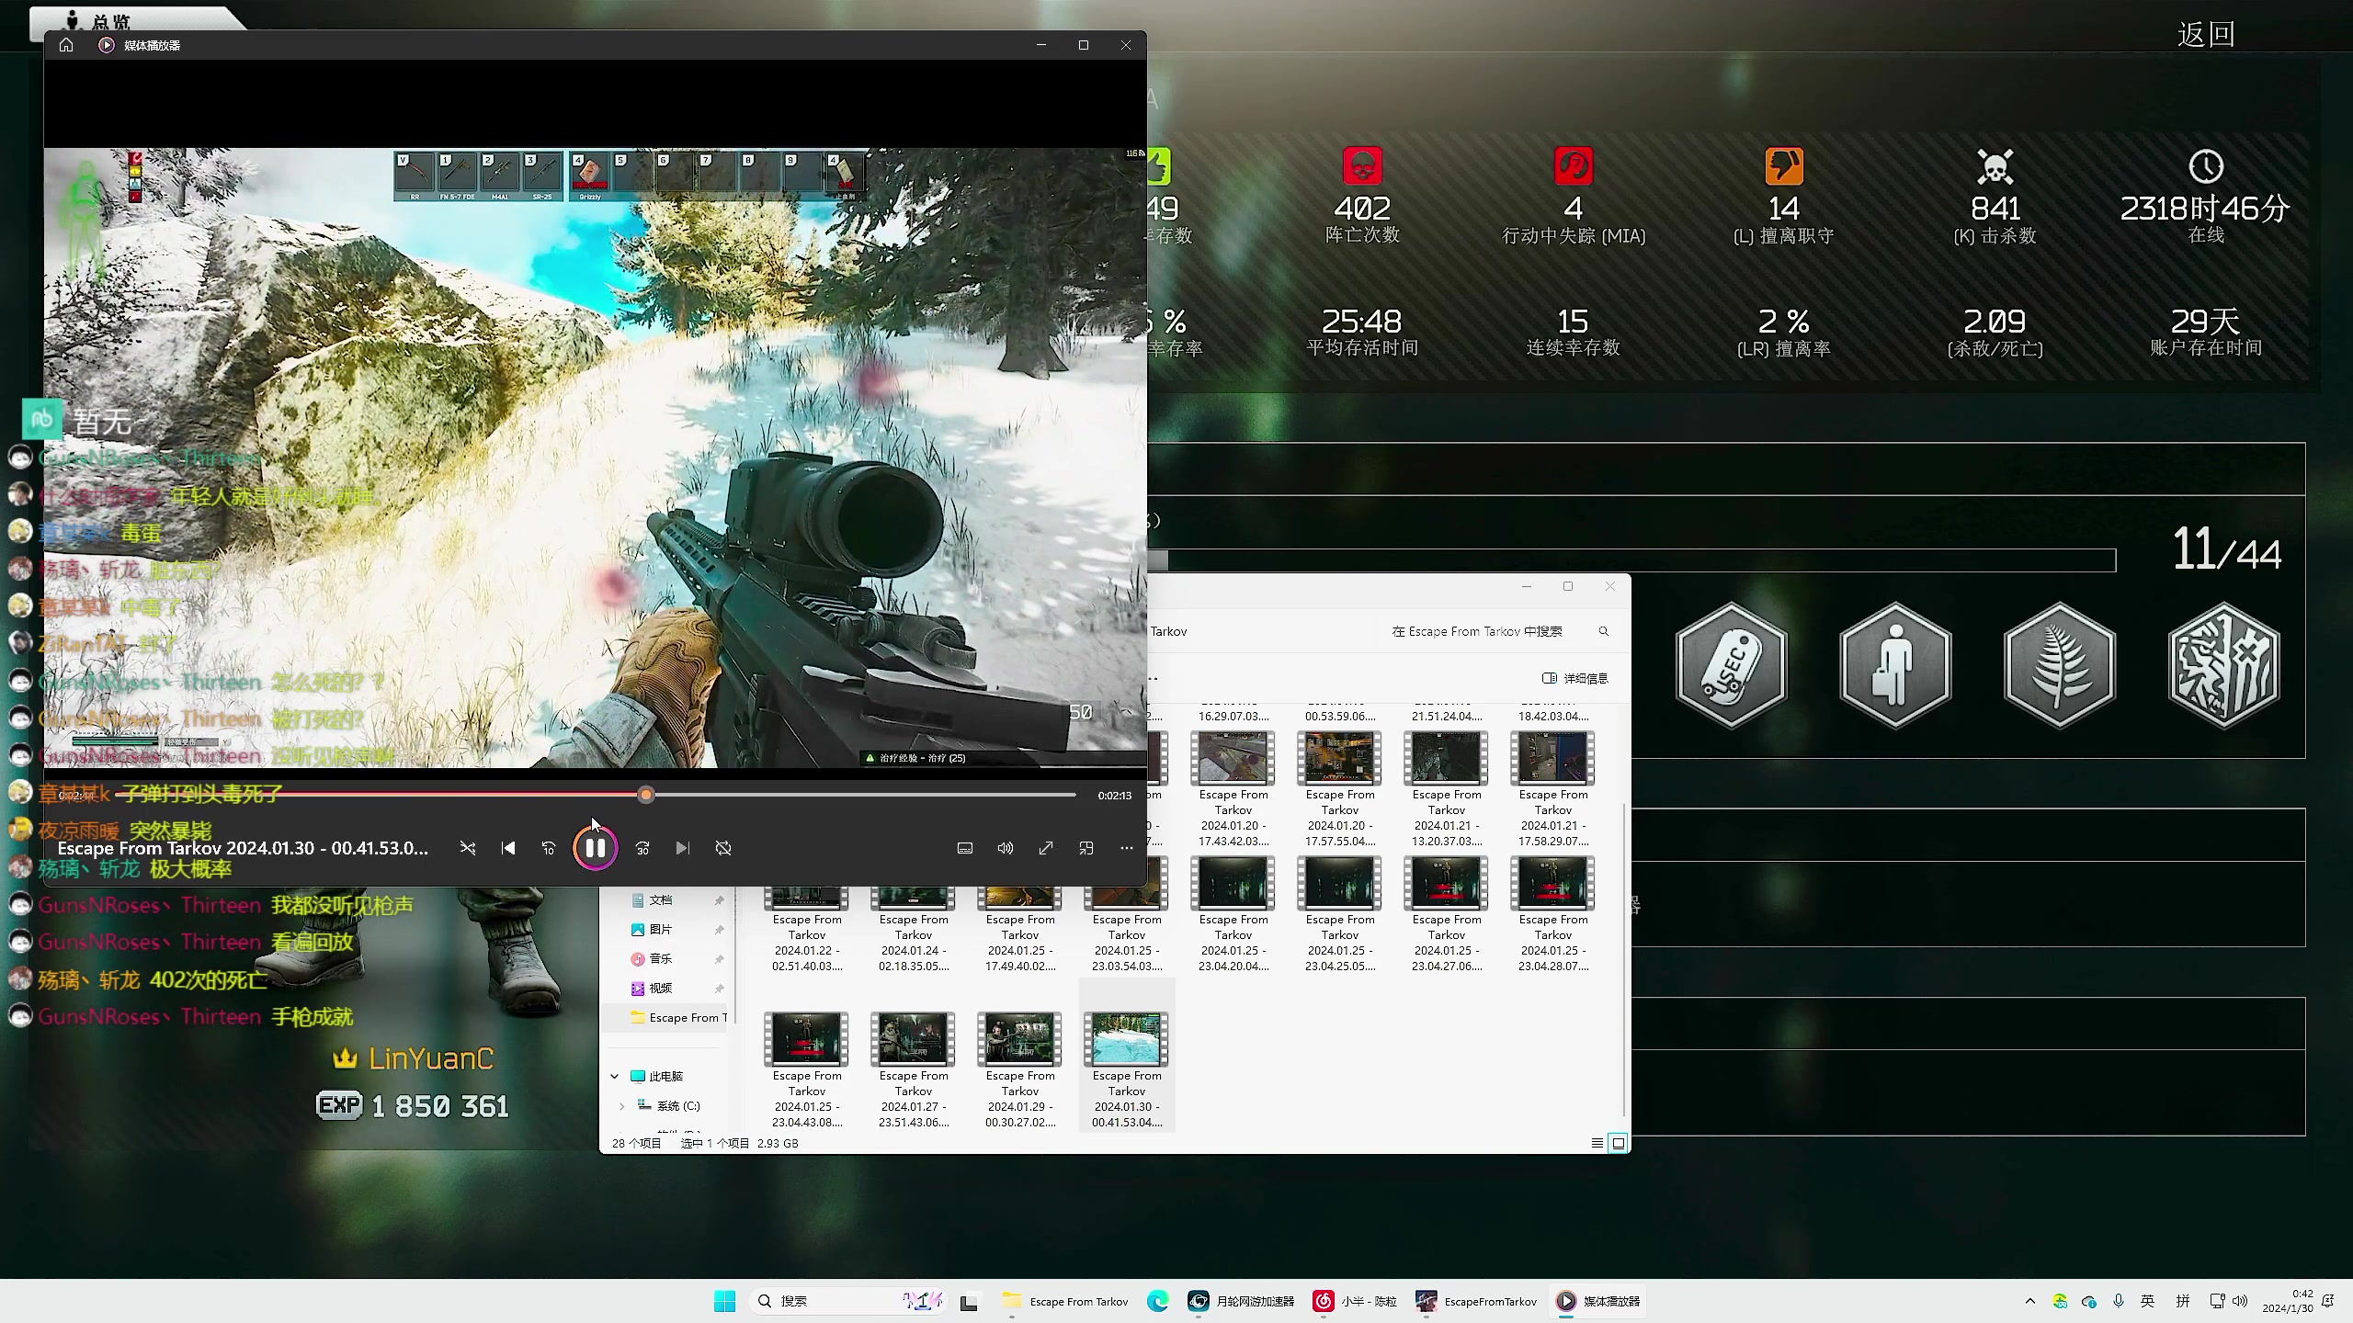This screenshot has height=1323, width=2353.
Task: Switch media player to mini player view
Action: click(x=1086, y=848)
